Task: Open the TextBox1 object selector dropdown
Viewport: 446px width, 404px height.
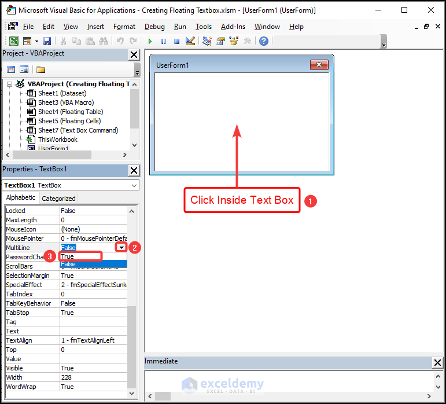Action: click(x=134, y=185)
